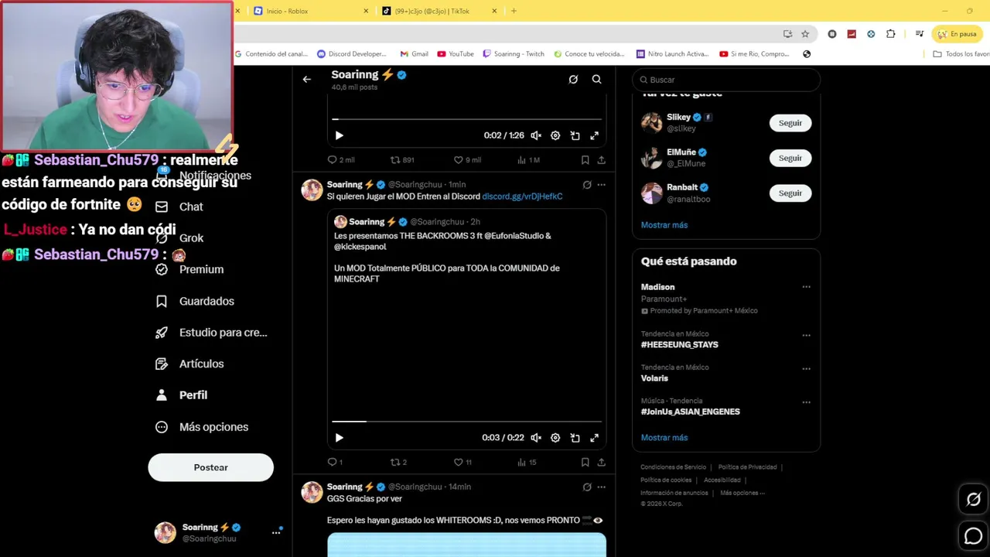990x557 pixels.
Task: Open a new browser tab
Action: pyautogui.click(x=514, y=11)
